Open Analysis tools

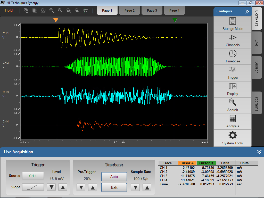pos(233,122)
